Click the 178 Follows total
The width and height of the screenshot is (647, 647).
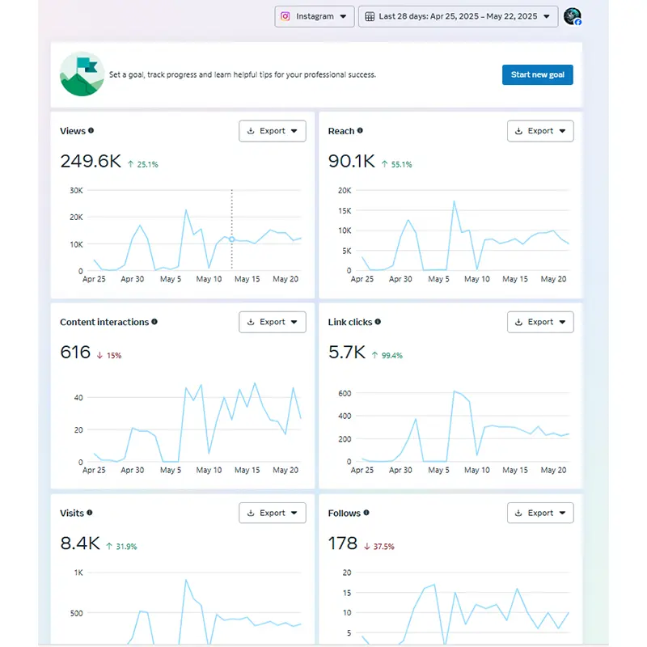(x=343, y=543)
